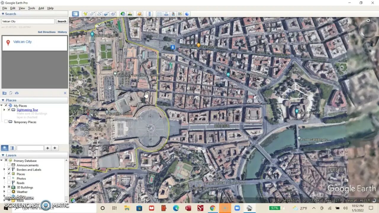Toggle the 3D Buildings layer checkbox

[9, 187]
